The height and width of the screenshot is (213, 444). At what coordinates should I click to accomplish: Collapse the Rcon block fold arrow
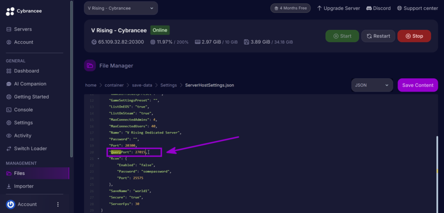tap(98, 159)
